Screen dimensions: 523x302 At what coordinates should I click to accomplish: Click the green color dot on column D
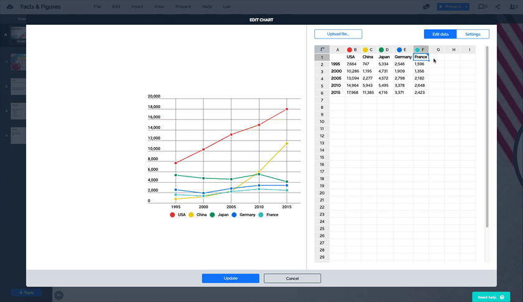(x=381, y=50)
